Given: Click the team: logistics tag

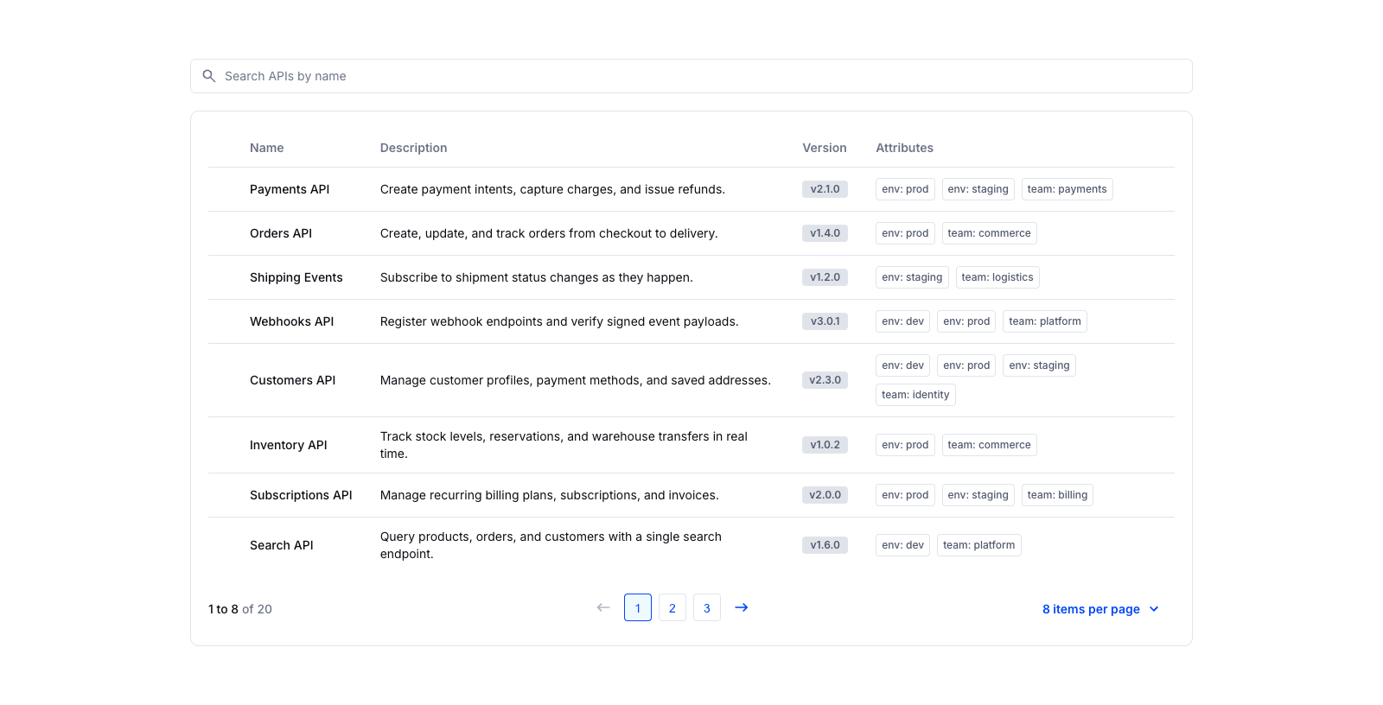Looking at the screenshot, I should 997,277.
